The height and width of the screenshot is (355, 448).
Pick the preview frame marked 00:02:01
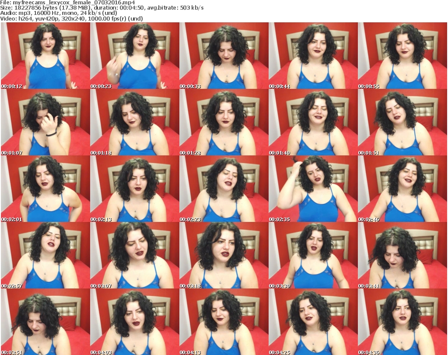45,189
